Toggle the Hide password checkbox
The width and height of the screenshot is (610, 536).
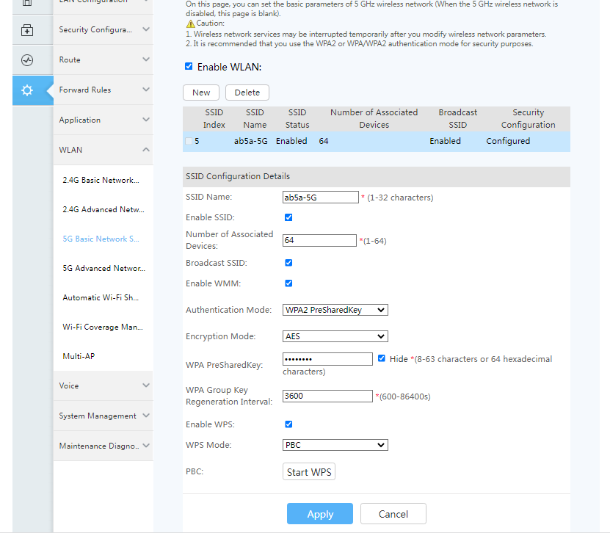(382, 359)
